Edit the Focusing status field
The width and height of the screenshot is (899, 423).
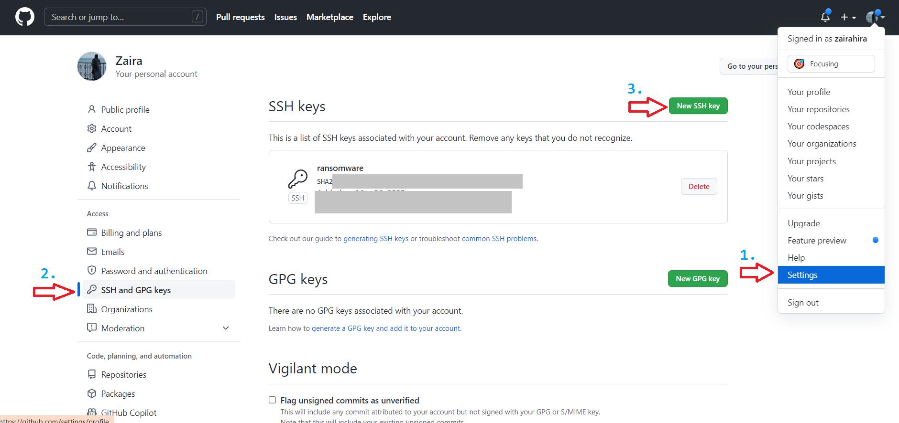click(831, 64)
